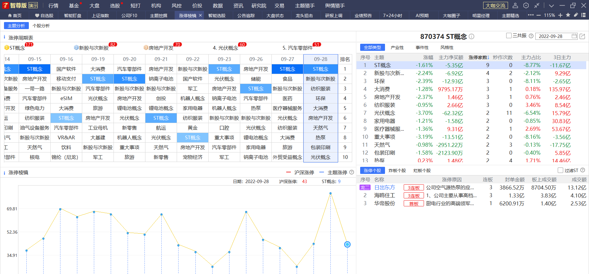Sort by 3日主力 column header

pos(562,57)
